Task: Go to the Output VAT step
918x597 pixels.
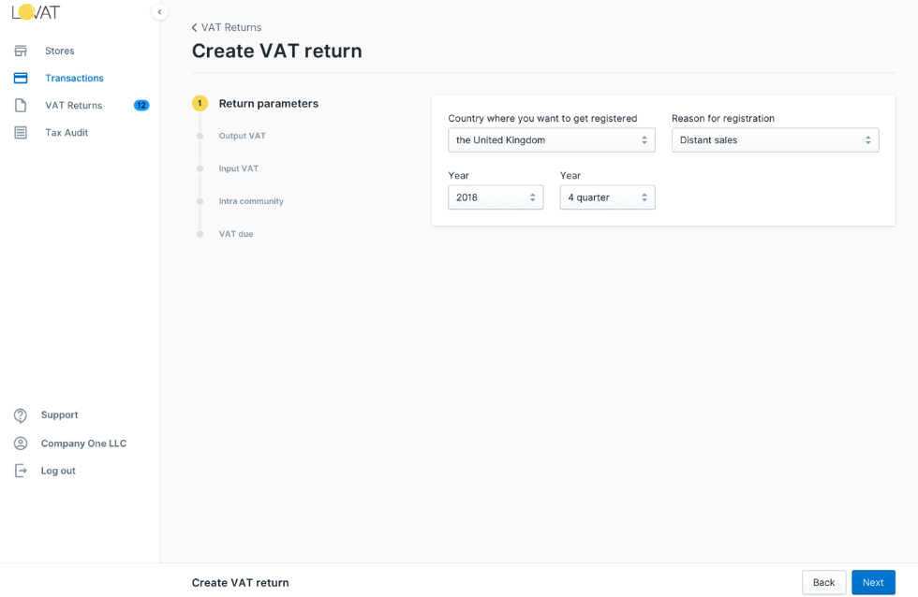Action: 242,136
